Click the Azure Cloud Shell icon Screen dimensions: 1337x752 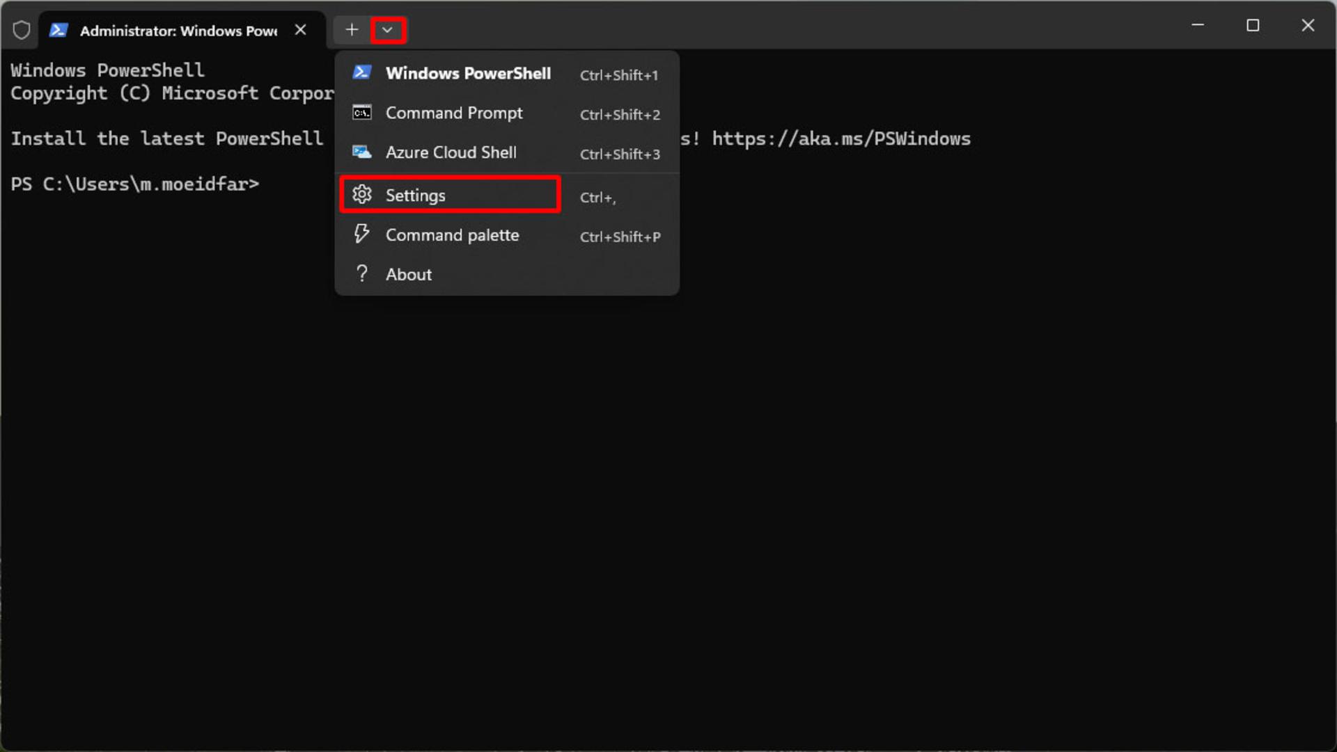(361, 152)
